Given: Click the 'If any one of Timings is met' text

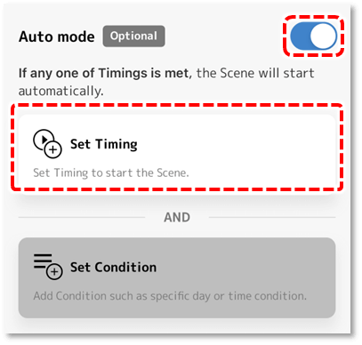Looking at the screenshot, I should (x=105, y=73).
